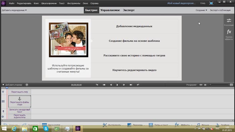
Task: Click fit timeline icon next to Рендеринг
Action: [x=201, y=85]
